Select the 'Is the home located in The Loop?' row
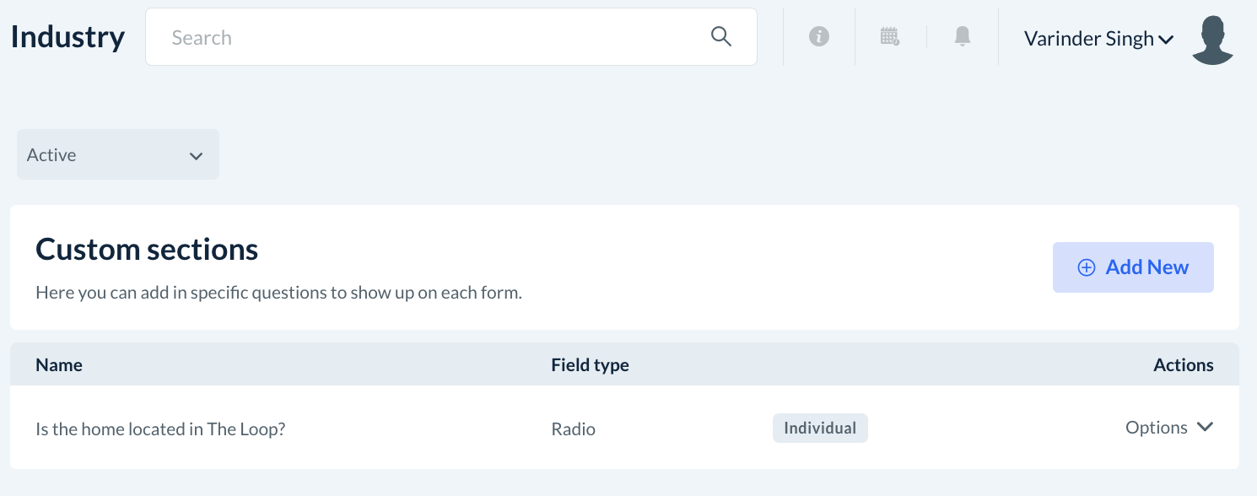 pyautogui.click(x=160, y=429)
